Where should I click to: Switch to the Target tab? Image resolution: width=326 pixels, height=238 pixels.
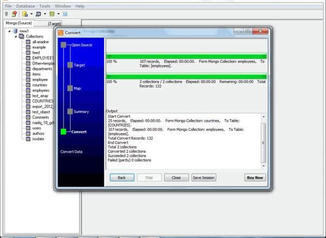(54, 24)
